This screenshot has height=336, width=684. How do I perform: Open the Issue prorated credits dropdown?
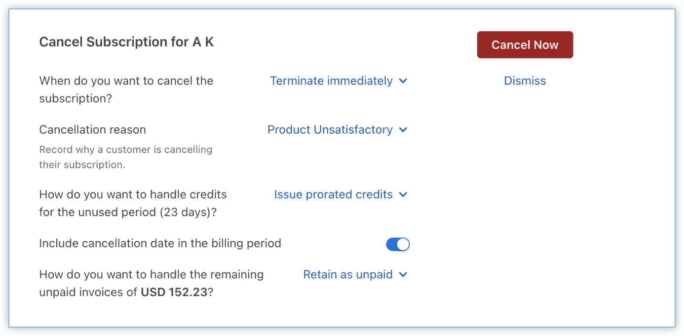[333, 194]
